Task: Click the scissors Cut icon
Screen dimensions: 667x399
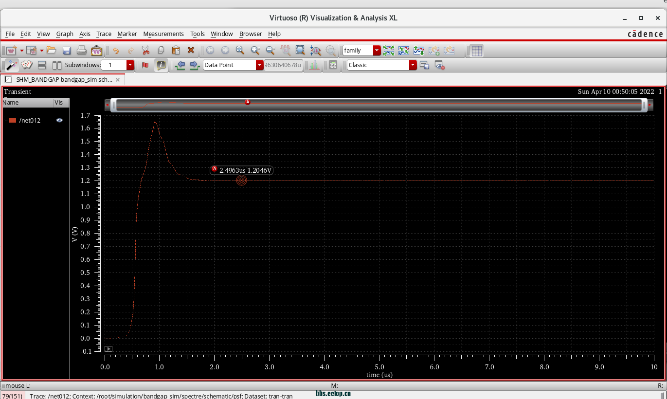Action: pos(145,51)
